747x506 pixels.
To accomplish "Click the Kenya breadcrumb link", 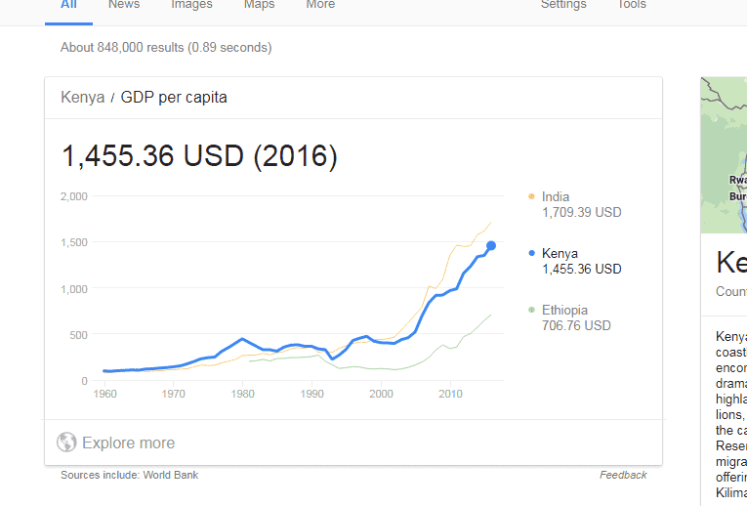I will coord(82,98).
